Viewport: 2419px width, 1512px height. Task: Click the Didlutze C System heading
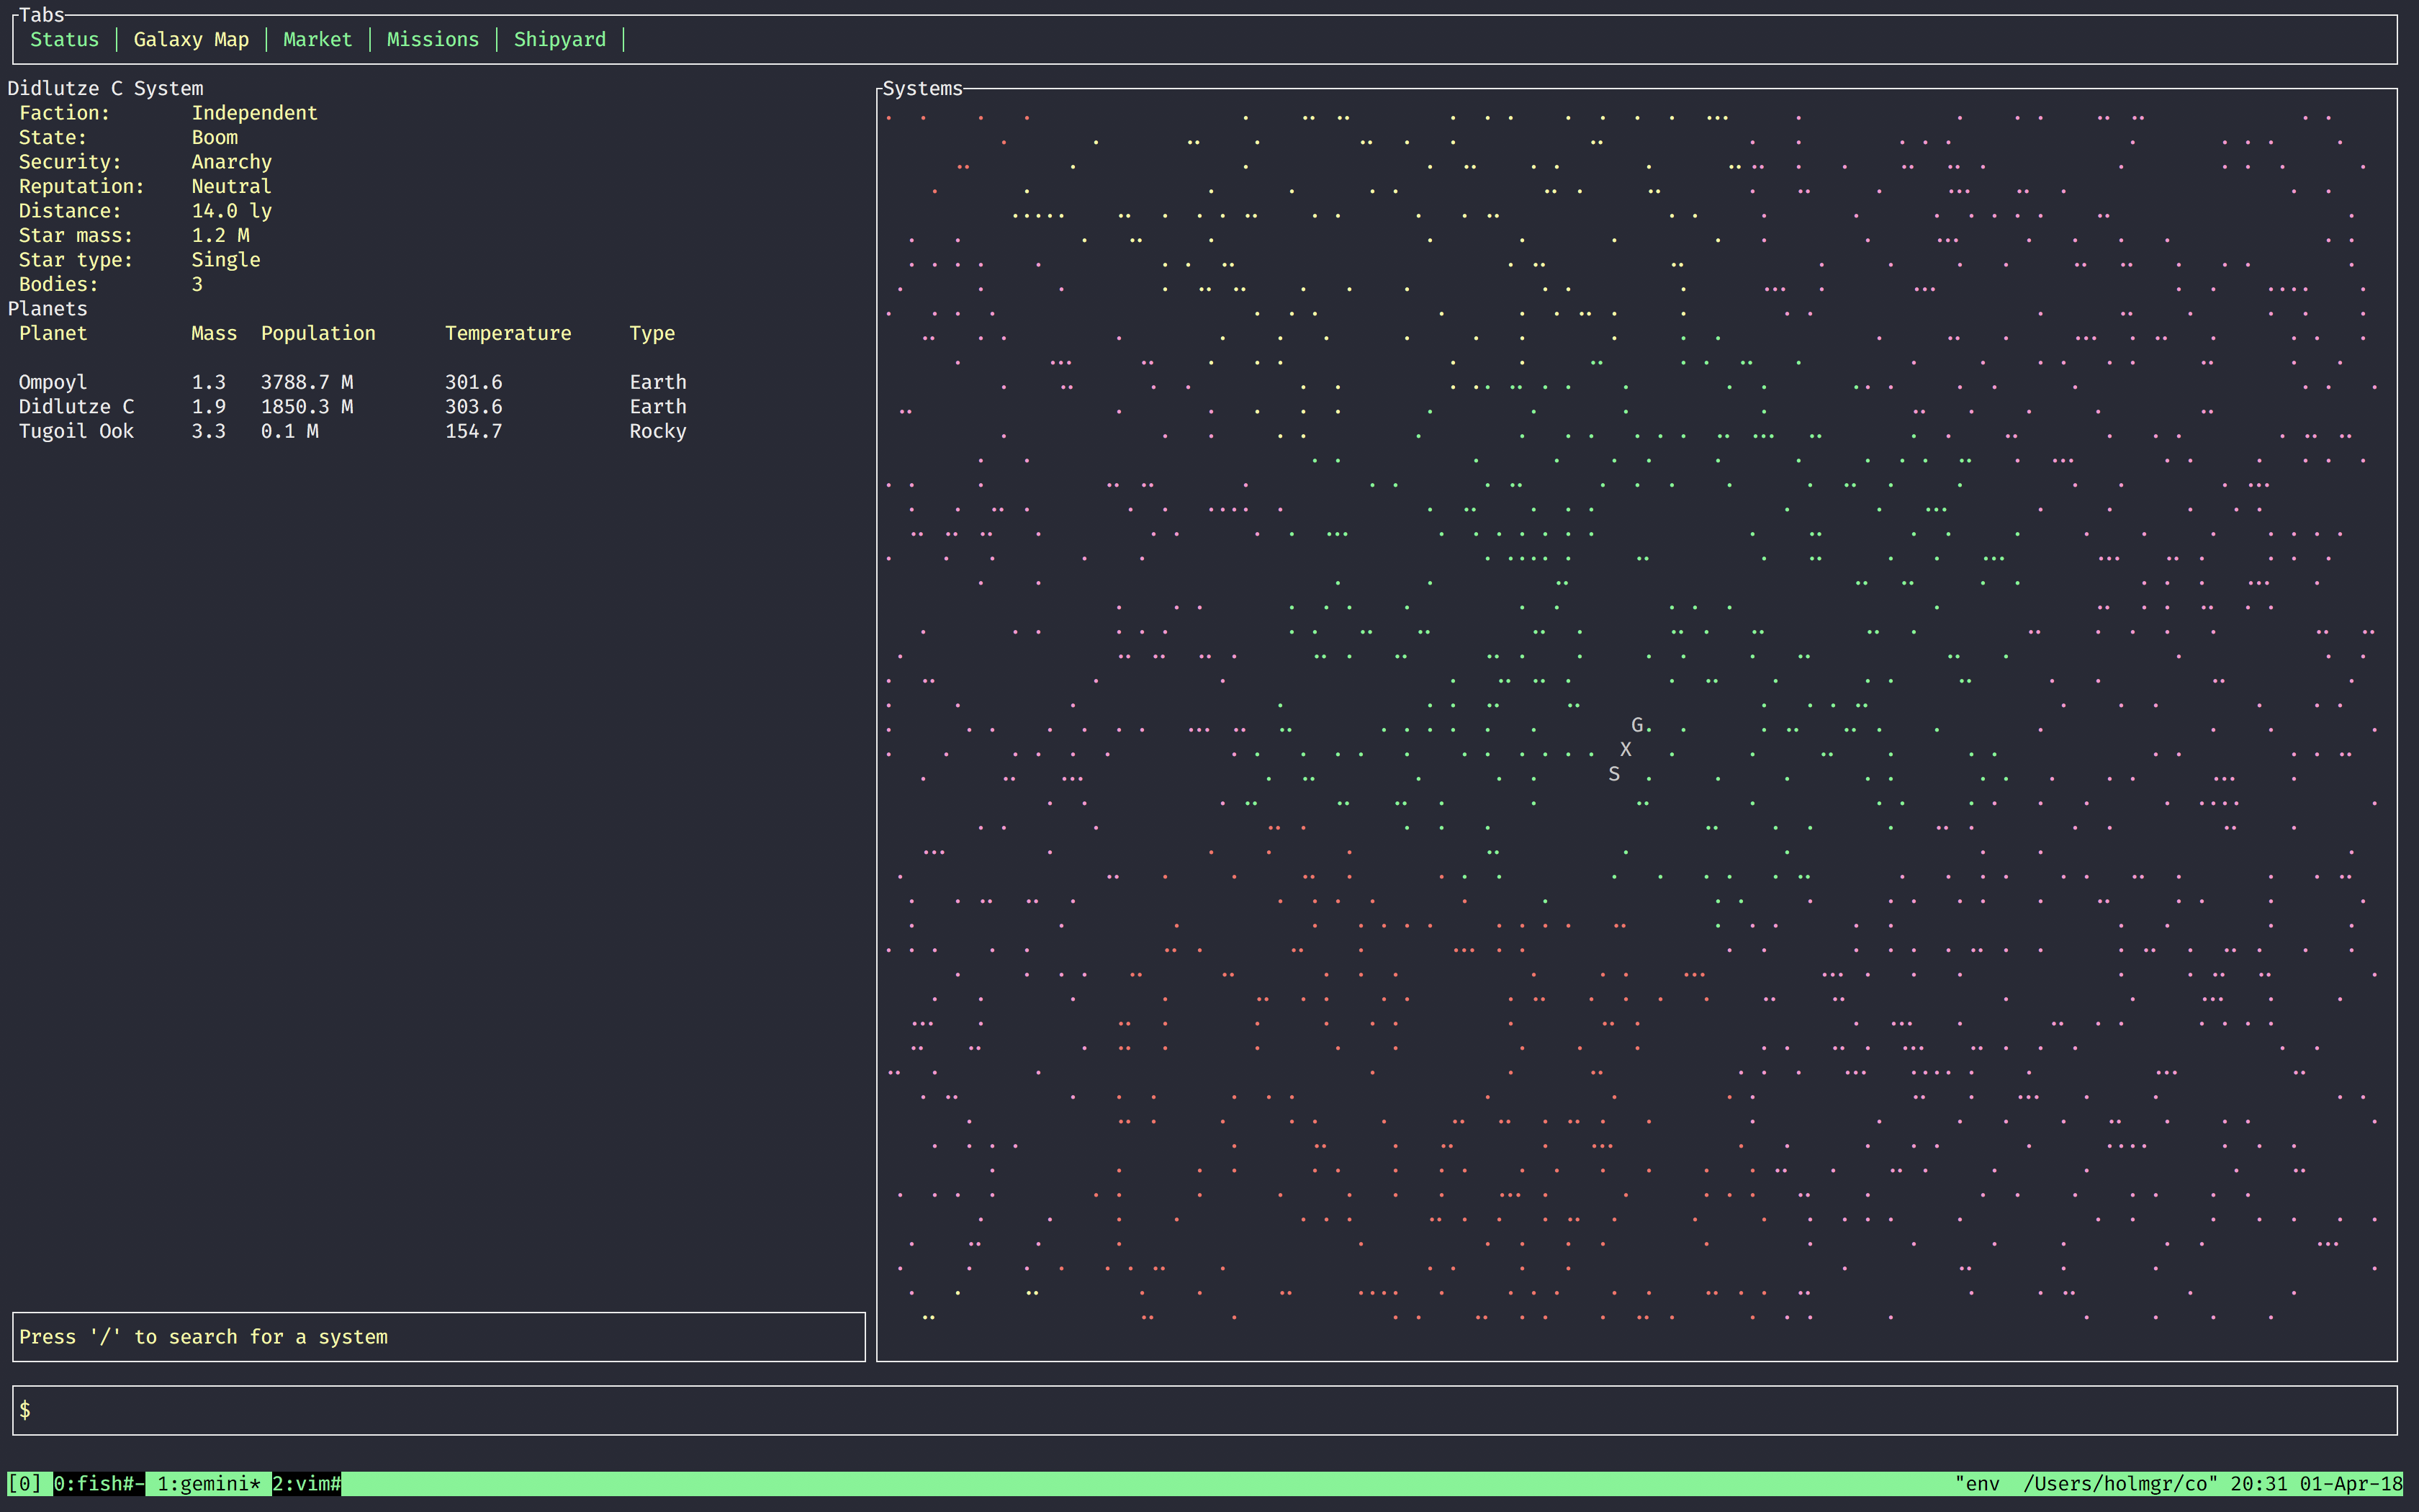tap(105, 89)
